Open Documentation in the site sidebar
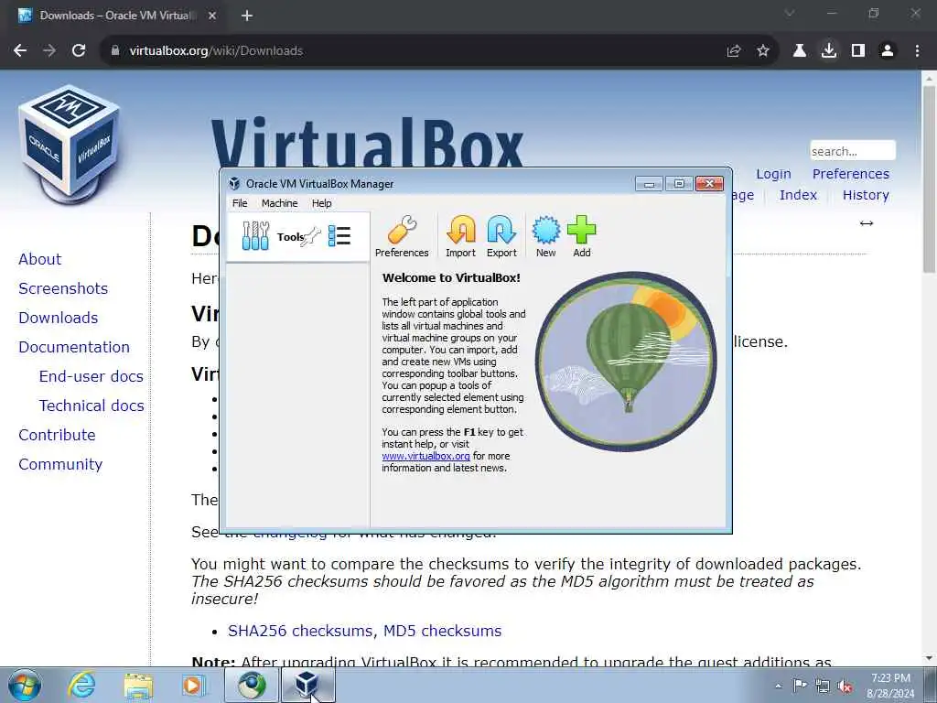The image size is (937, 703). pos(74,347)
